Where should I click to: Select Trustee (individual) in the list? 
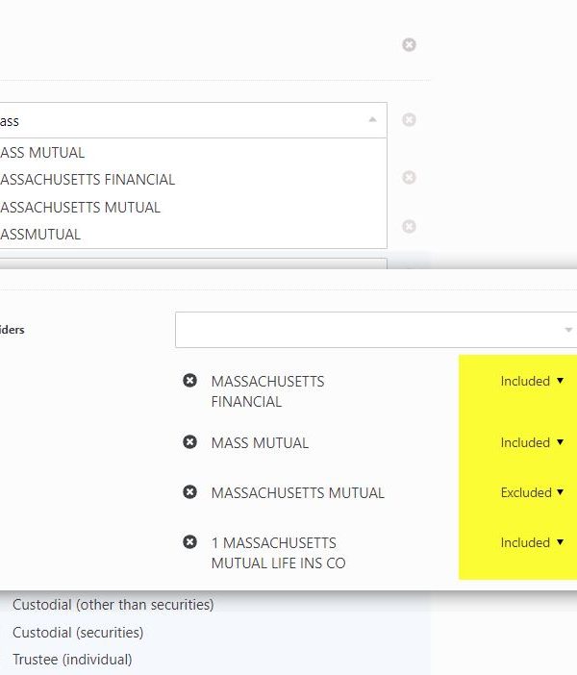[72, 660]
